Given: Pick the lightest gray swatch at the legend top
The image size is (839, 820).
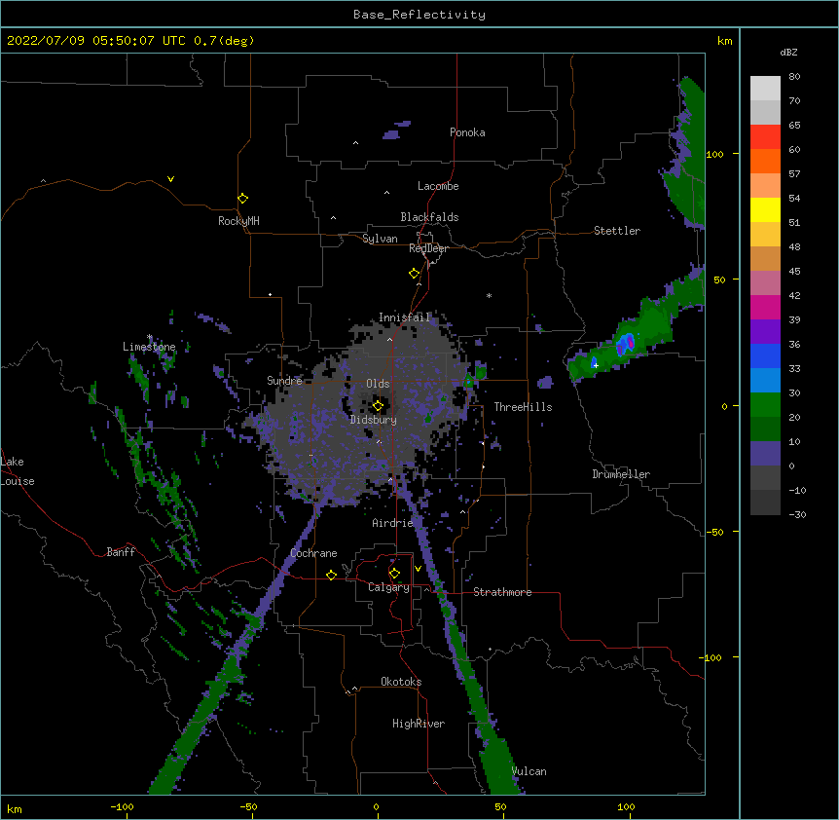Looking at the screenshot, I should [x=765, y=89].
